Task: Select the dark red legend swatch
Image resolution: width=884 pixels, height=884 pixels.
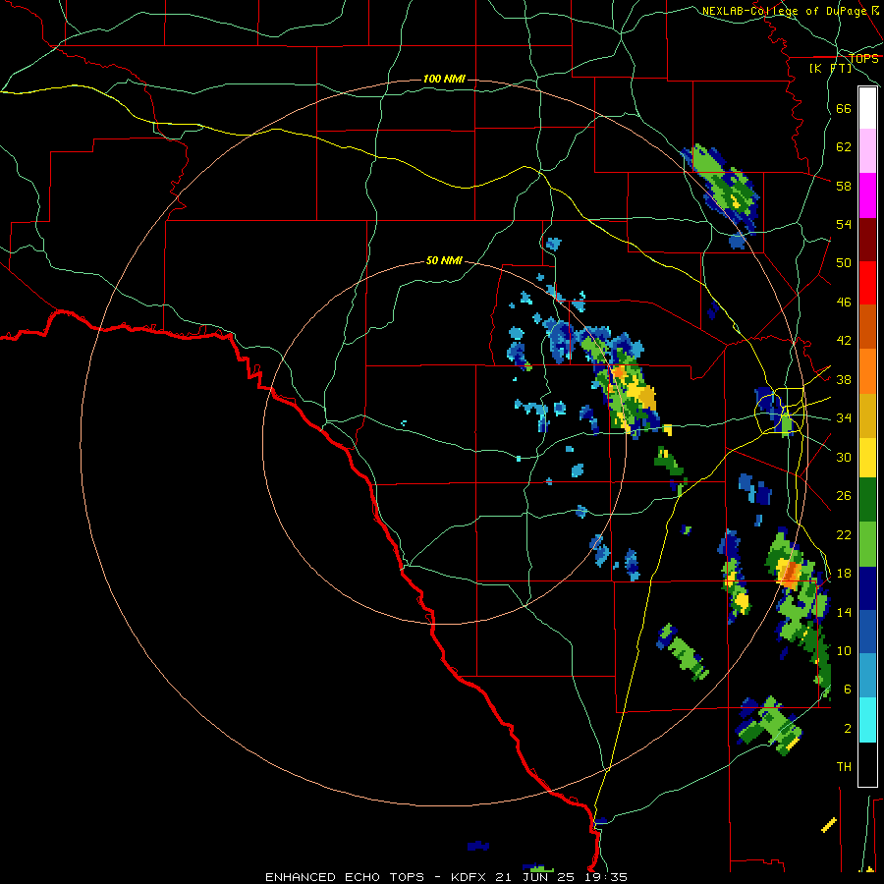Action: pos(867,241)
